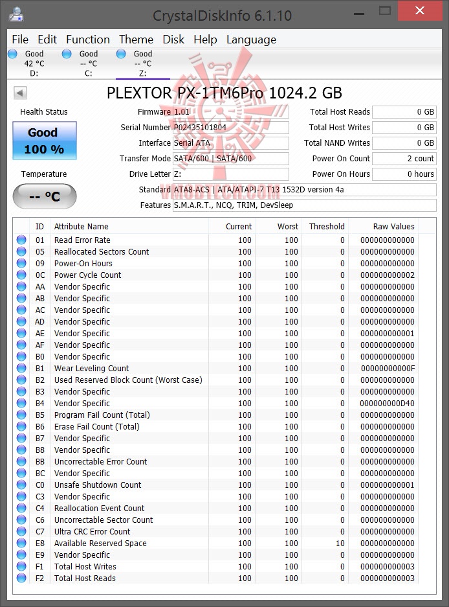The image size is (449, 607).
Task: Click the Total Host Reads 0 GB value
Action: click(x=404, y=112)
